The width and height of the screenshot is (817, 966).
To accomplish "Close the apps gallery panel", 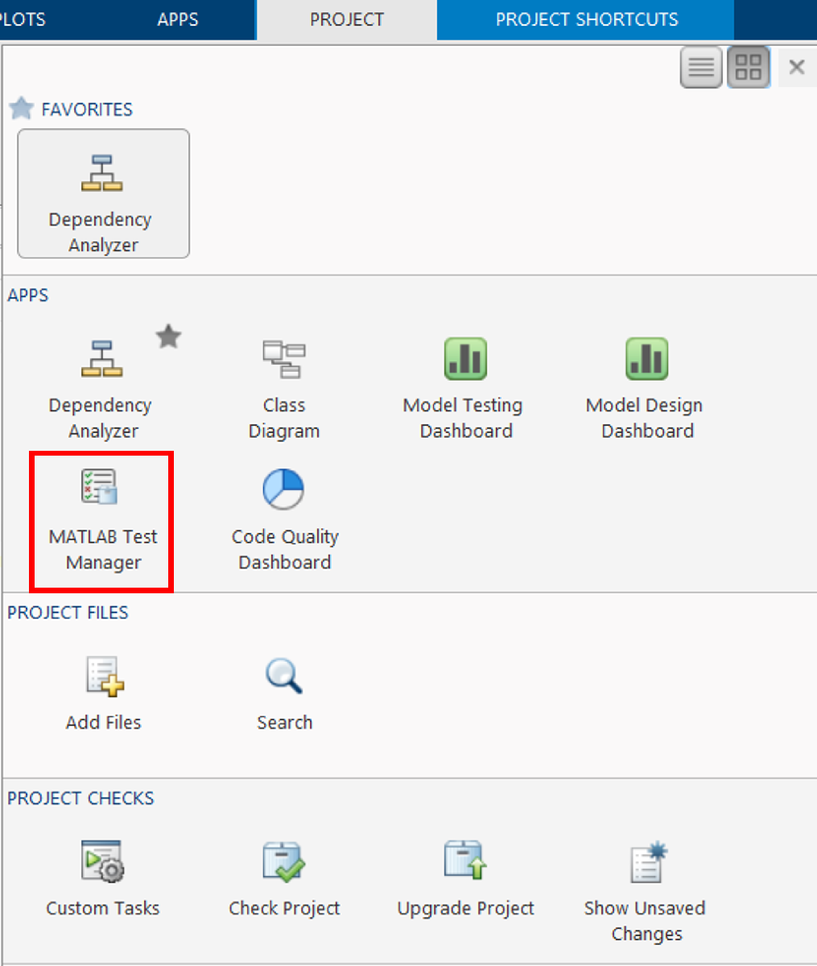I will point(797,68).
